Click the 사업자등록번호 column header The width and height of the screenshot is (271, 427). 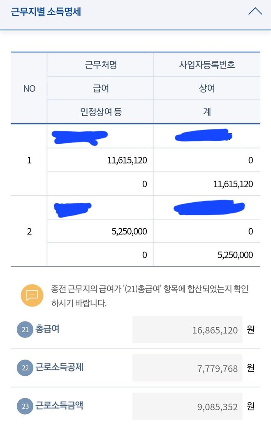point(207,65)
